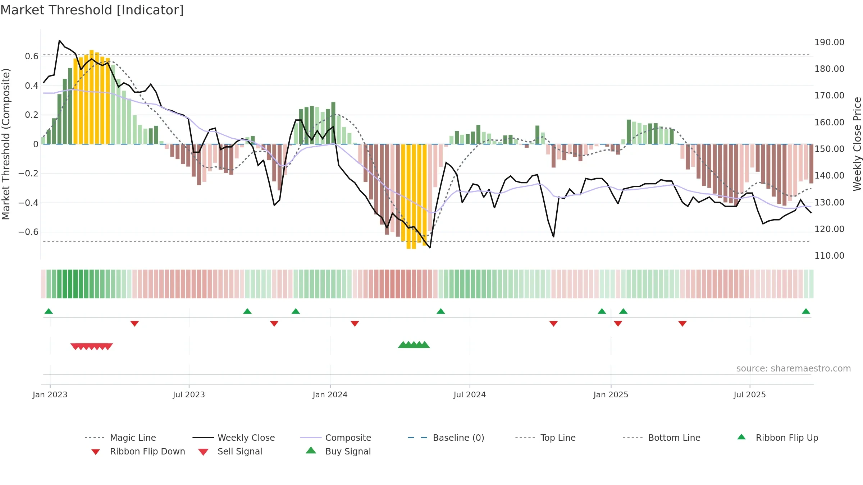Click the Weekly Close Price axis title

tap(857, 144)
